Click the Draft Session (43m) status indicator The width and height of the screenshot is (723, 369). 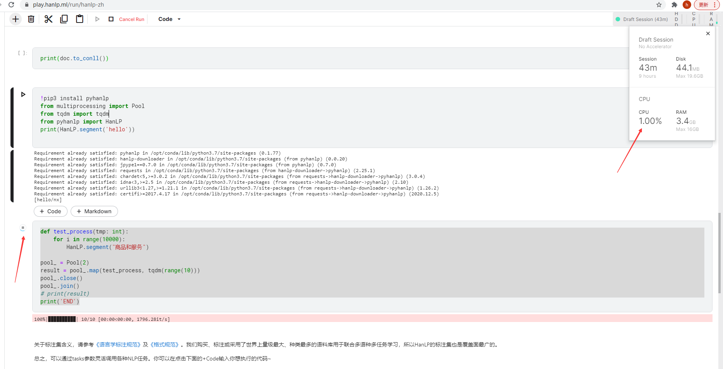coord(642,19)
